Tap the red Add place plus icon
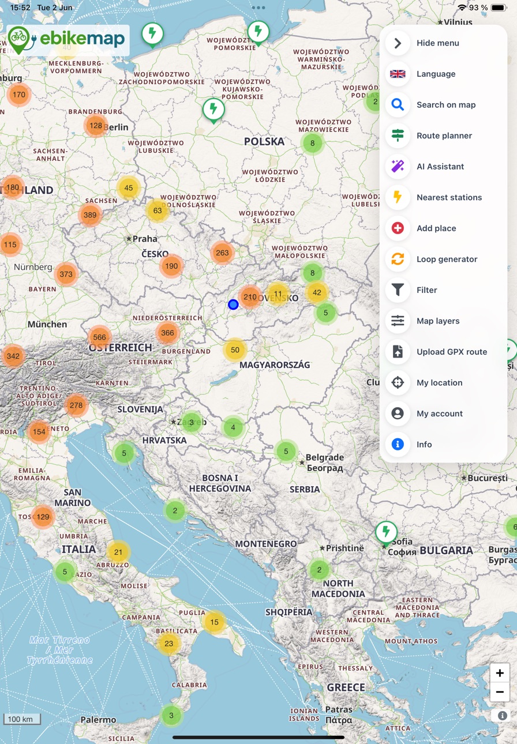The width and height of the screenshot is (517, 744). click(398, 228)
